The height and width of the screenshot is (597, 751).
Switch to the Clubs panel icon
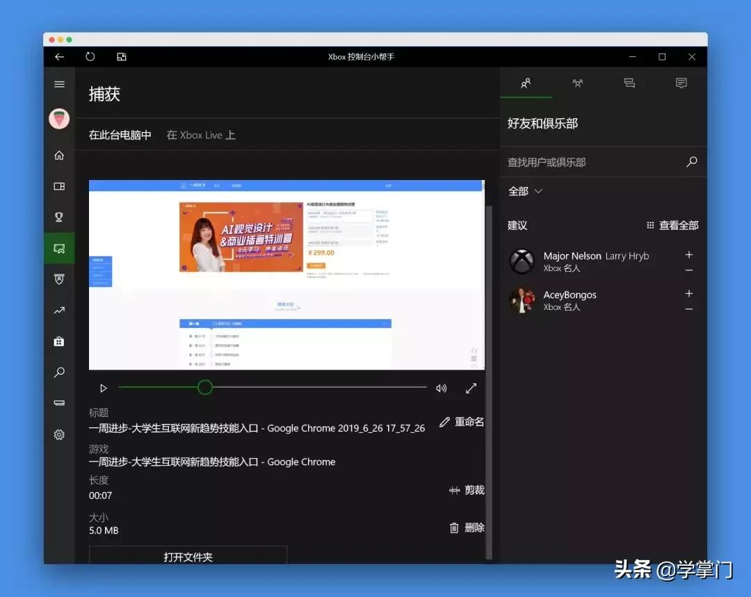[577, 83]
